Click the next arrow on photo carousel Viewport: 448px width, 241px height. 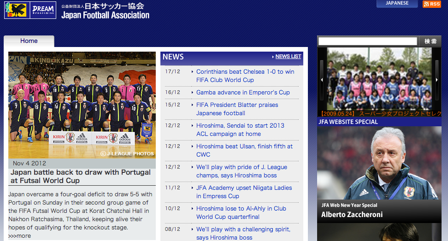436,80
